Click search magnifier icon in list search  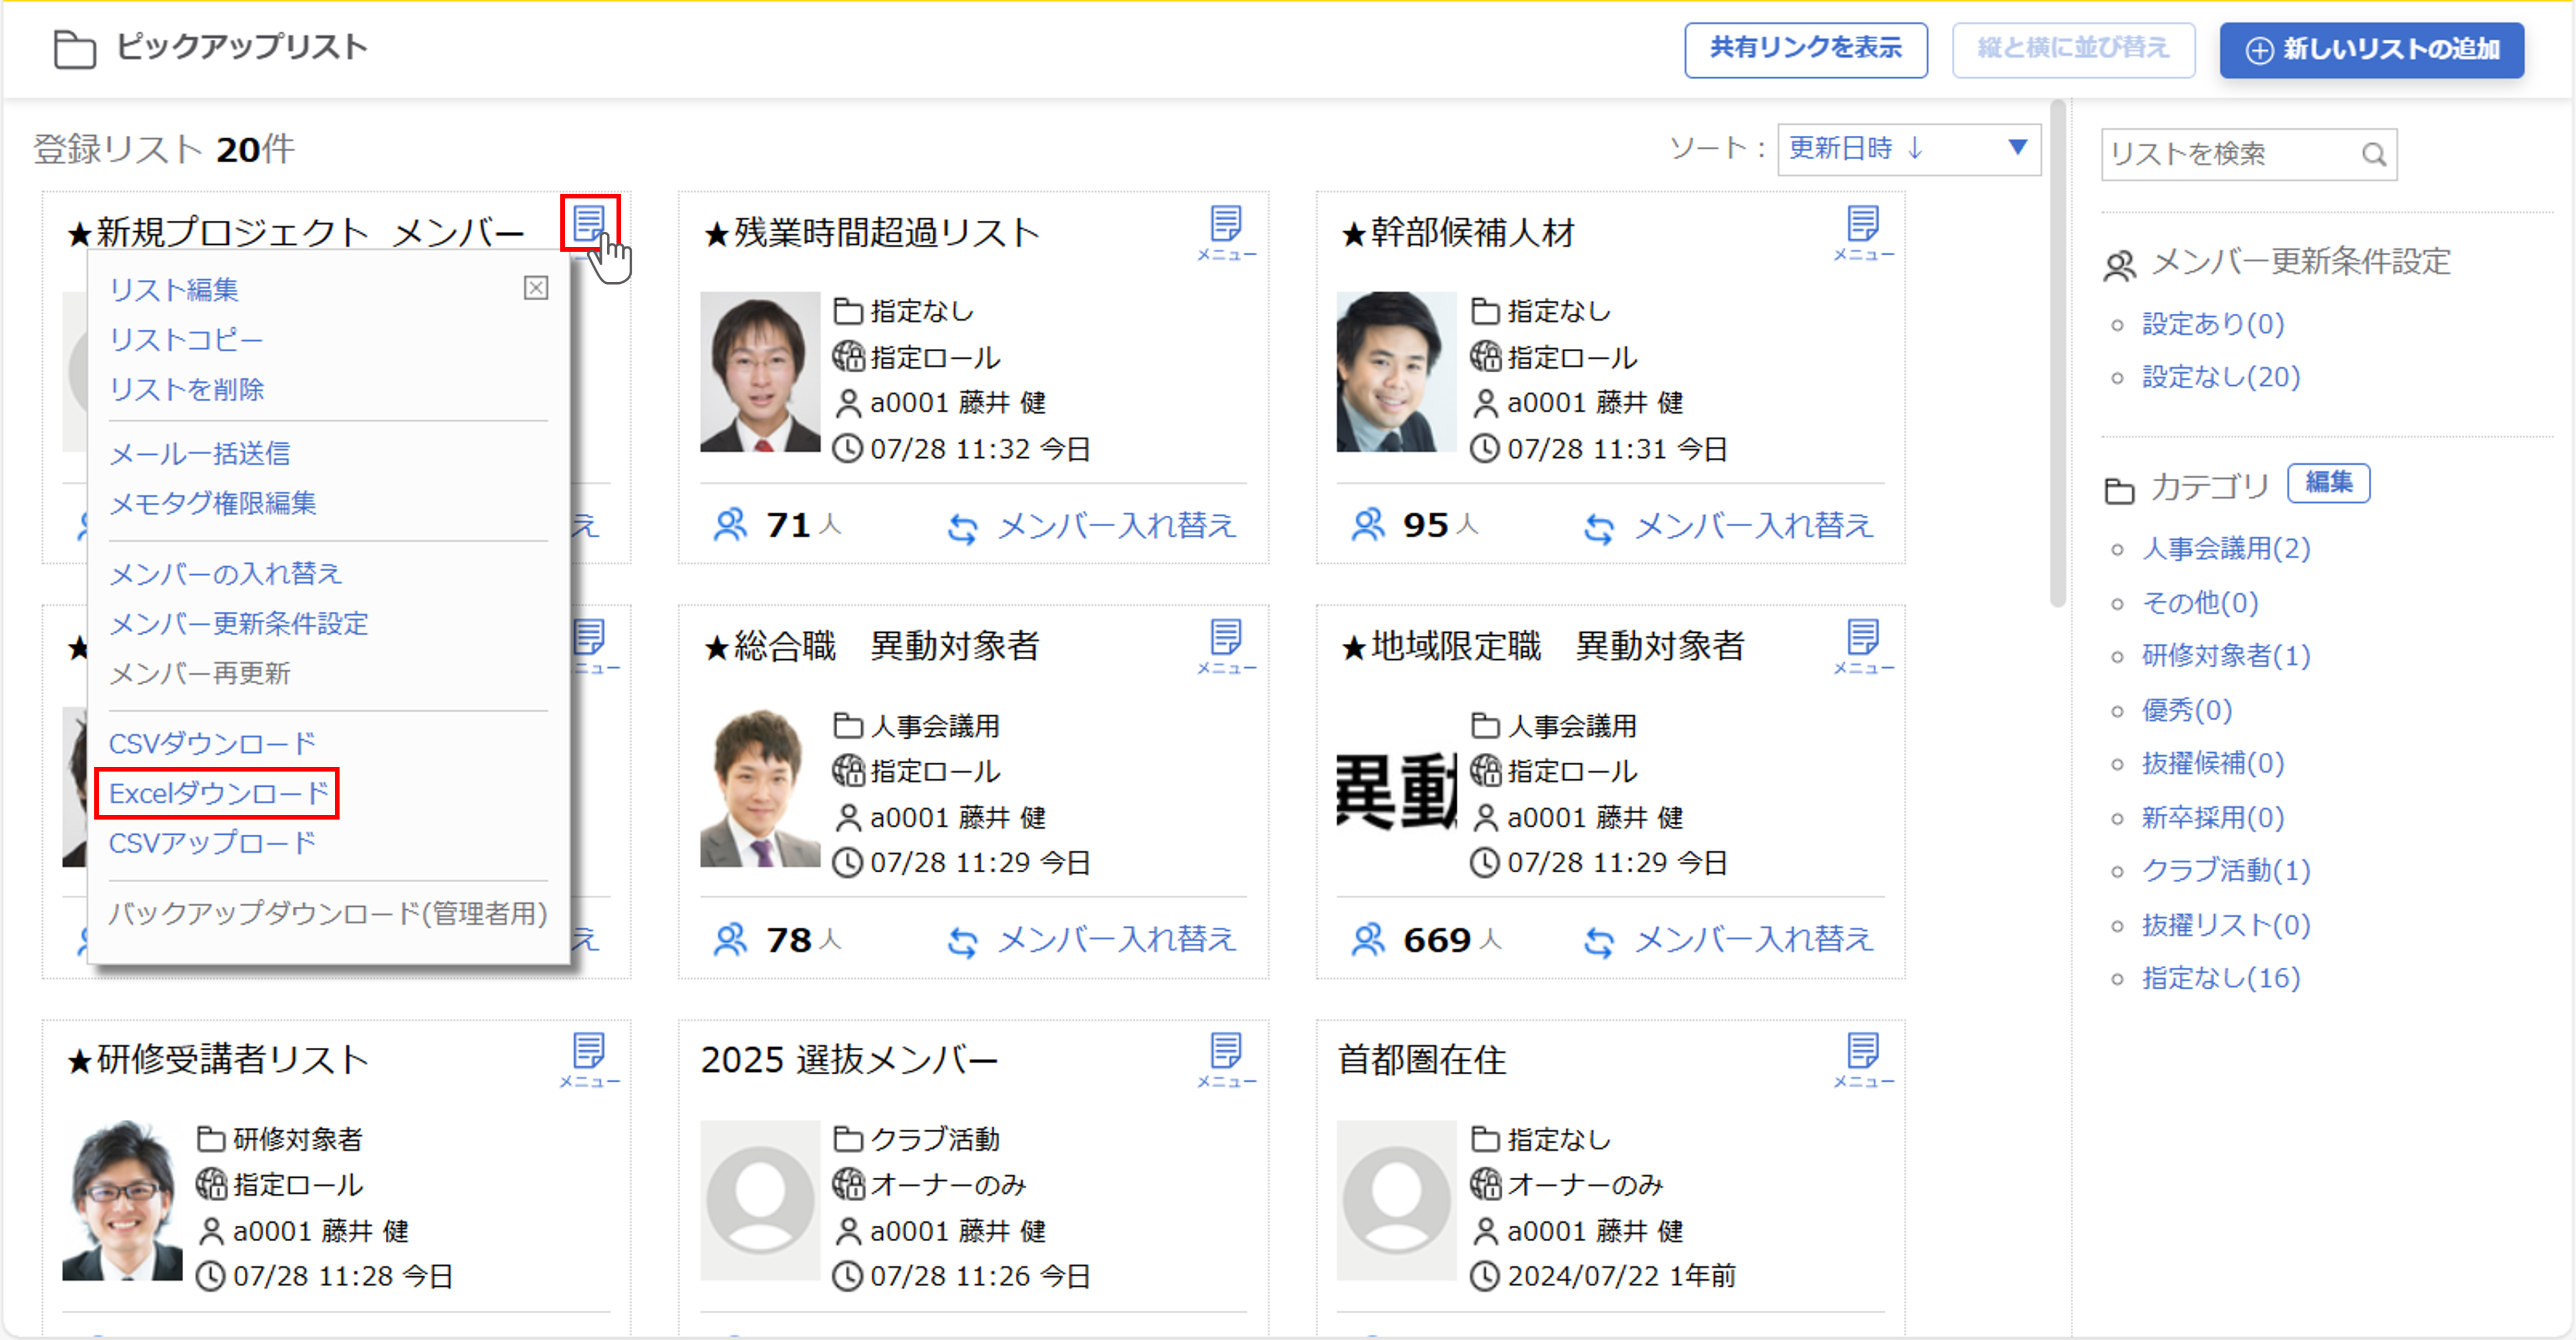coord(2374,154)
